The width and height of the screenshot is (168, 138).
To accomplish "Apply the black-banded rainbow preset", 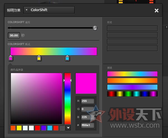I will coord(132,94).
